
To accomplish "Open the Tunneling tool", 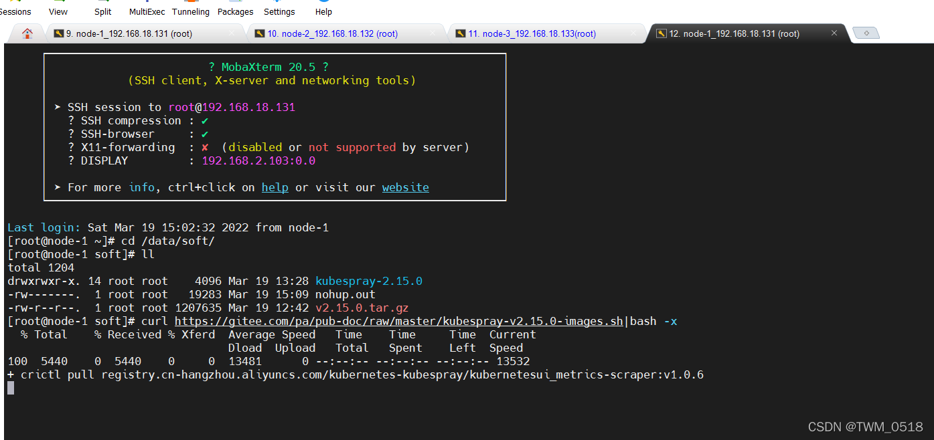I will pyautogui.click(x=191, y=11).
